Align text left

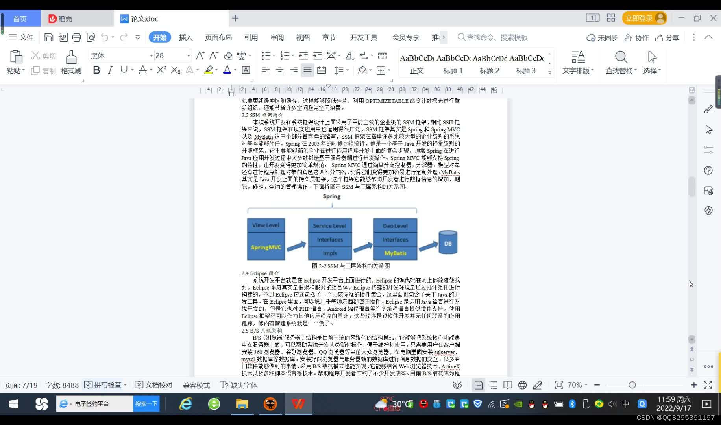[266, 70]
